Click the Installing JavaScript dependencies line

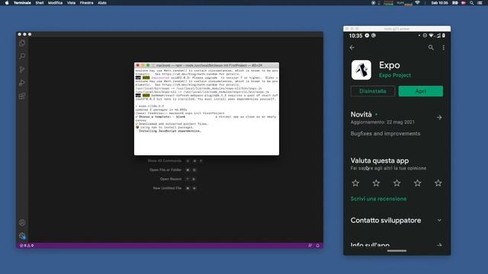[170, 131]
